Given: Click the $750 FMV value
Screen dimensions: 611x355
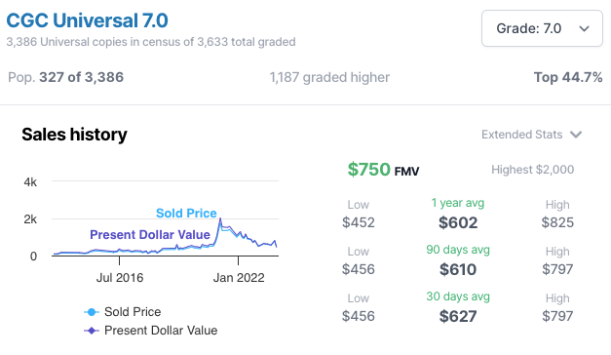Looking at the screenshot, I should tap(383, 170).
